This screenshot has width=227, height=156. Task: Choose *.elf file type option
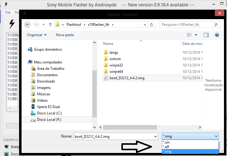(x=190, y=147)
